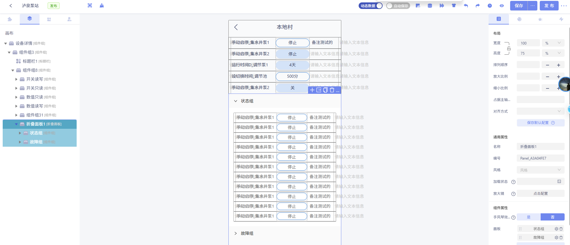Collapse the 状态组 section on canvas
Image resolution: width=570 pixels, height=245 pixels.
[236, 101]
